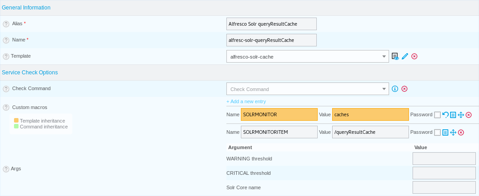The image size is (479, 196).
Task: Click Add a new entry link
Action: (246, 101)
